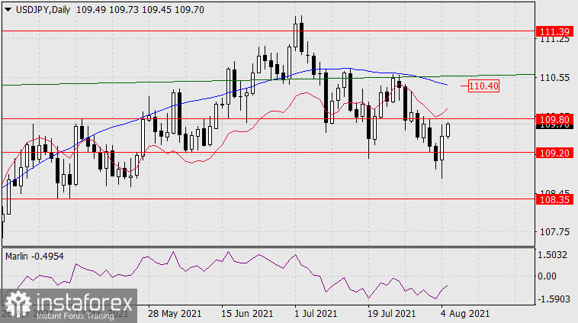Click the 4 Aug 2021 date label
The height and width of the screenshot is (323, 578).
[464, 314]
